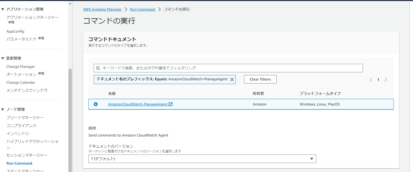413x172 pixels.
Task: Follow the AWS Systems Manager breadcrumb link
Action: [x=102, y=9]
